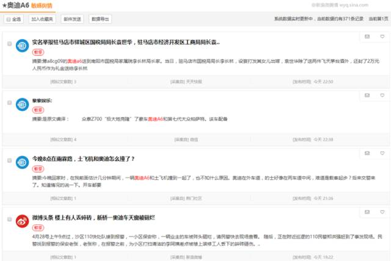The image size is (391, 261).
Task: Tick the checkbox for the 微博头条 post
Action: coord(10,219)
